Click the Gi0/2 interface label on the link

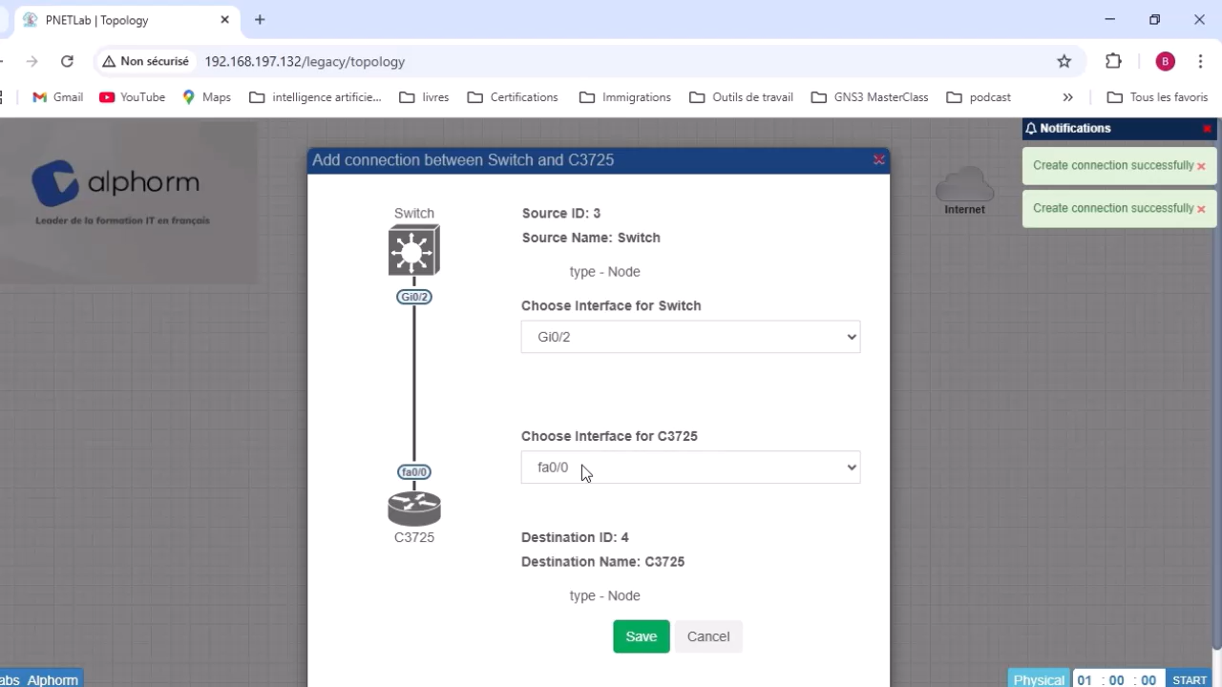(413, 297)
